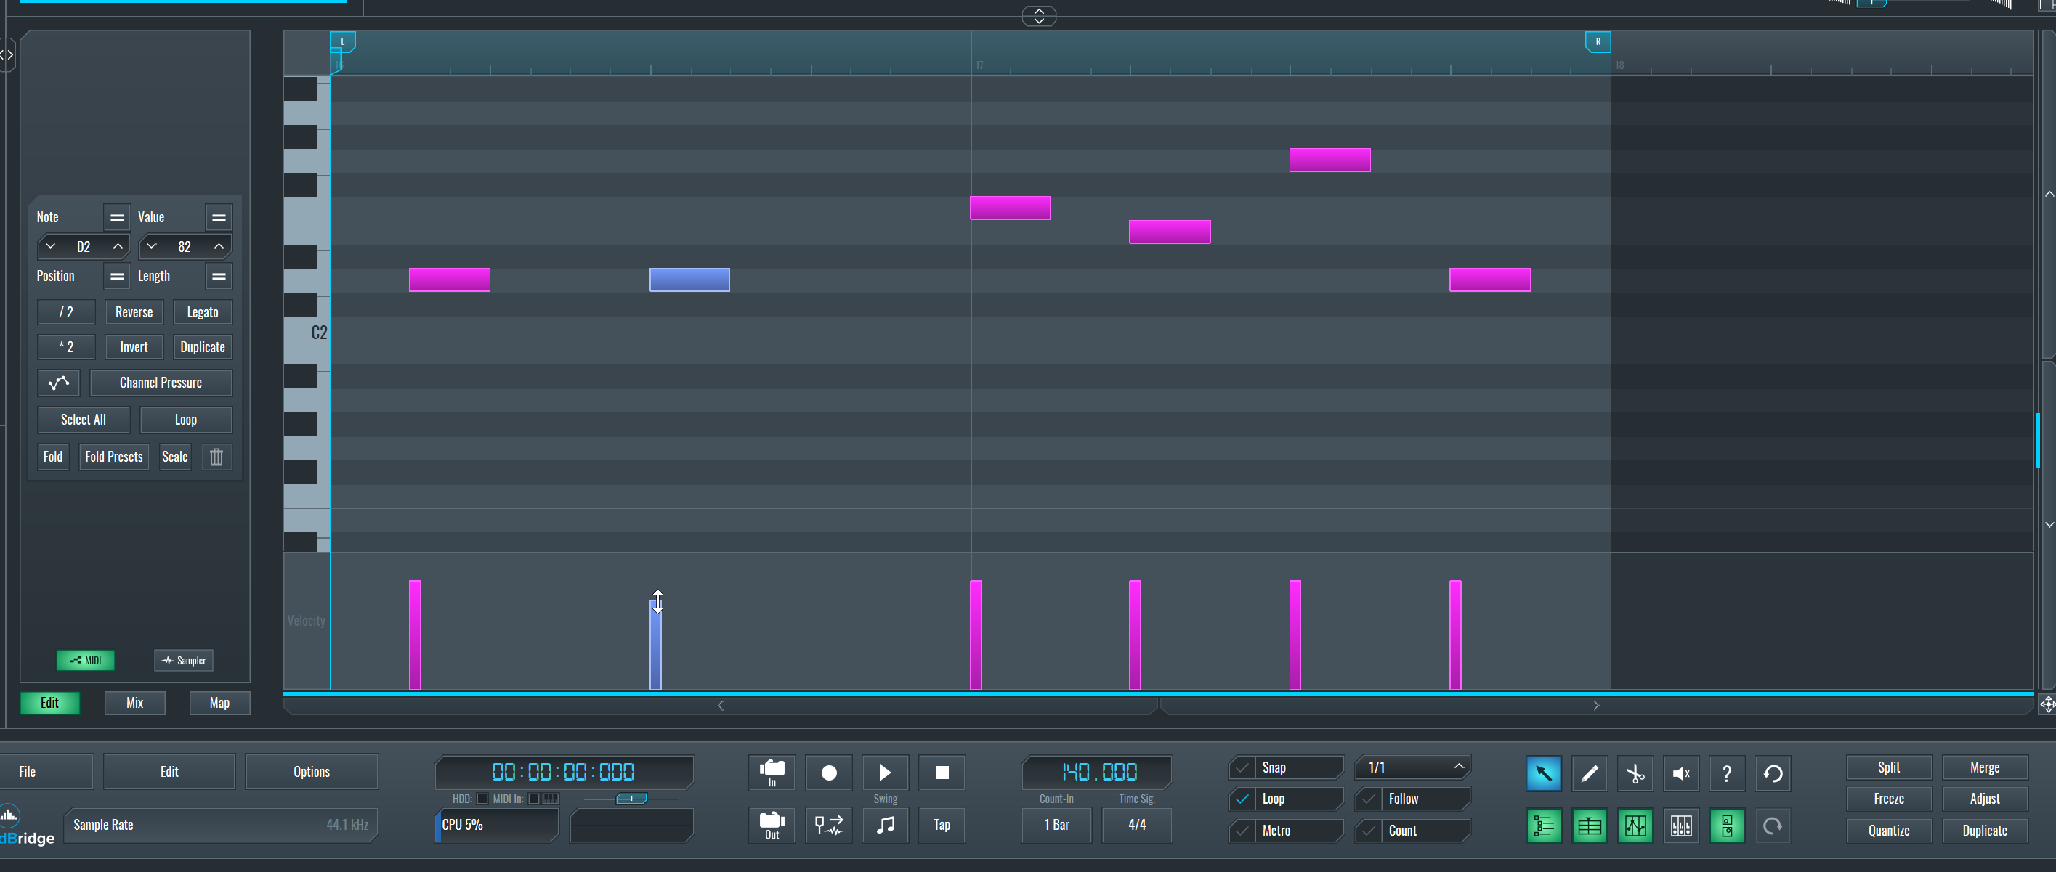
Task: Switch to the Mix tab
Action: [134, 703]
